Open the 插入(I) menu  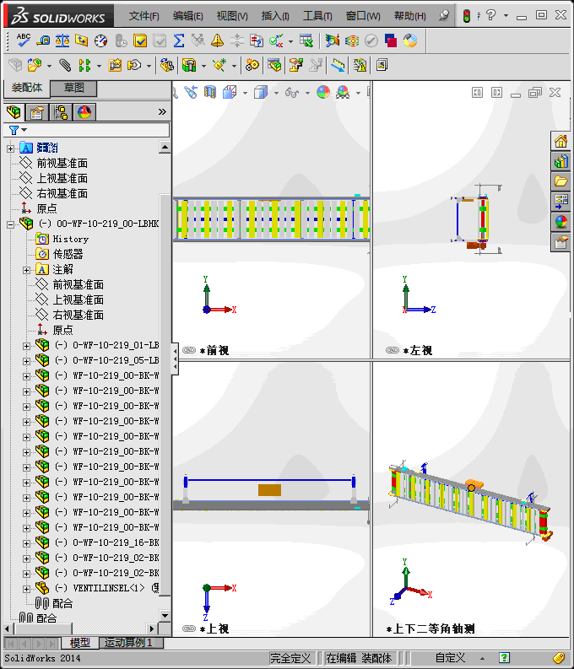click(x=275, y=16)
